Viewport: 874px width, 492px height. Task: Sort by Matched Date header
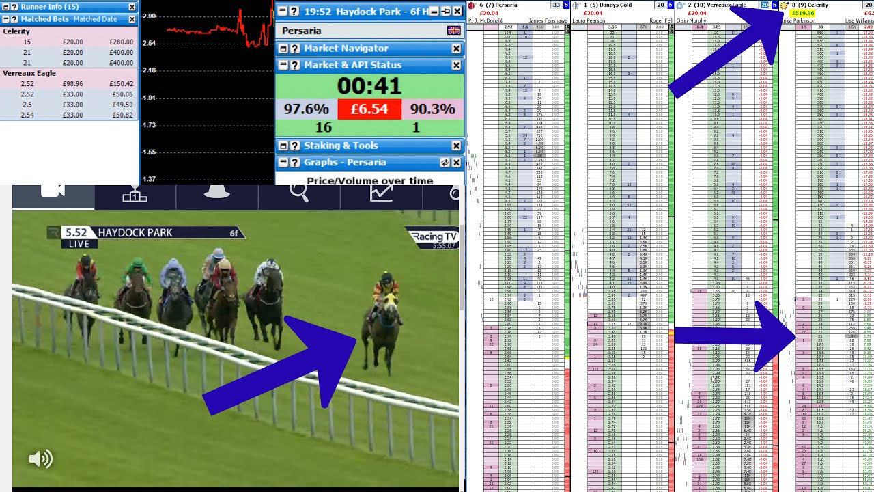click(95, 19)
